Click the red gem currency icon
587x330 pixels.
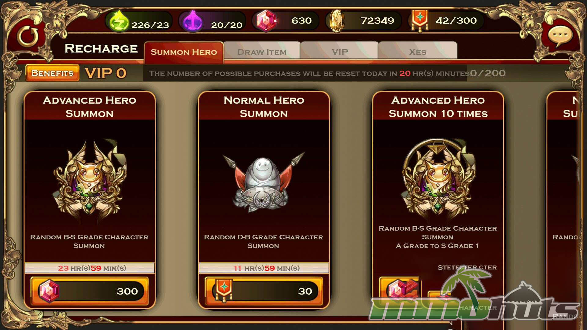266,21
